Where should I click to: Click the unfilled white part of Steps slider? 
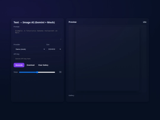point(47,72)
